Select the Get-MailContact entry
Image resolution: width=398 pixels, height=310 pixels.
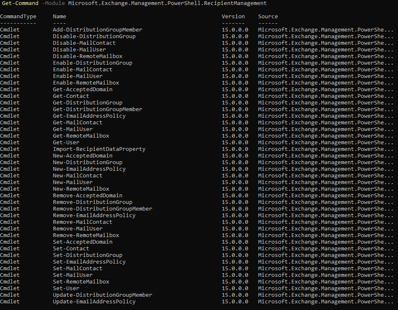78,122
